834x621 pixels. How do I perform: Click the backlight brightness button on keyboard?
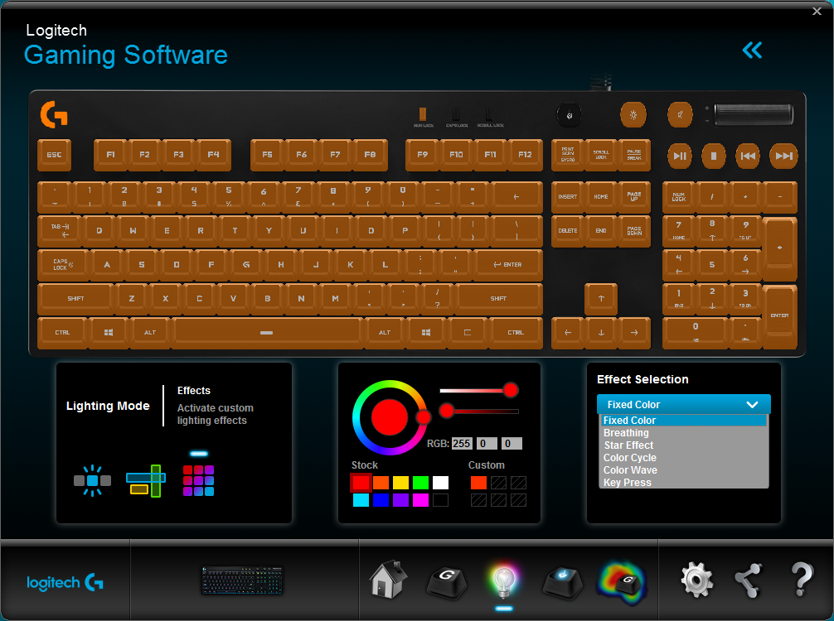click(x=633, y=115)
